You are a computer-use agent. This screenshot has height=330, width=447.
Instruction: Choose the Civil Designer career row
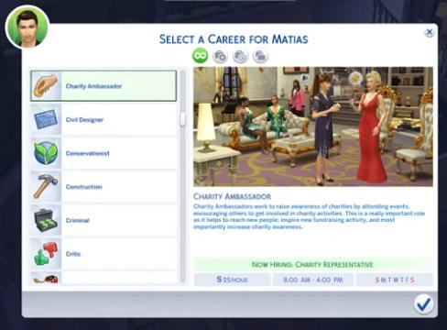click(104, 119)
